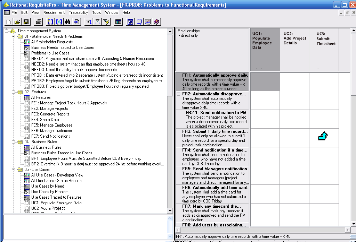Click the Print toolbar icon
Screen dimensions: 356x242
(39, 22)
